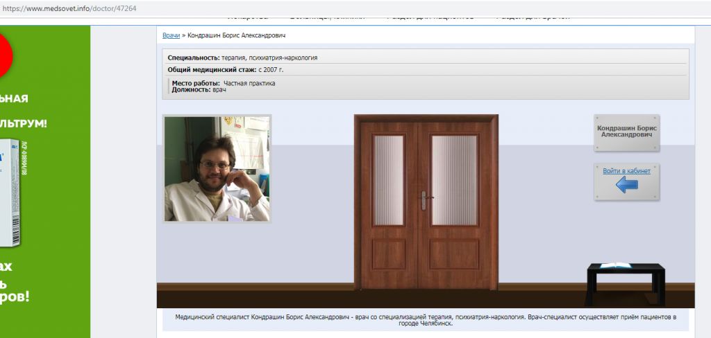Click the breadcrumb text "Кондрашин Борис Александрович"
Image resolution: width=711 pixels, height=338 pixels.
coord(236,35)
